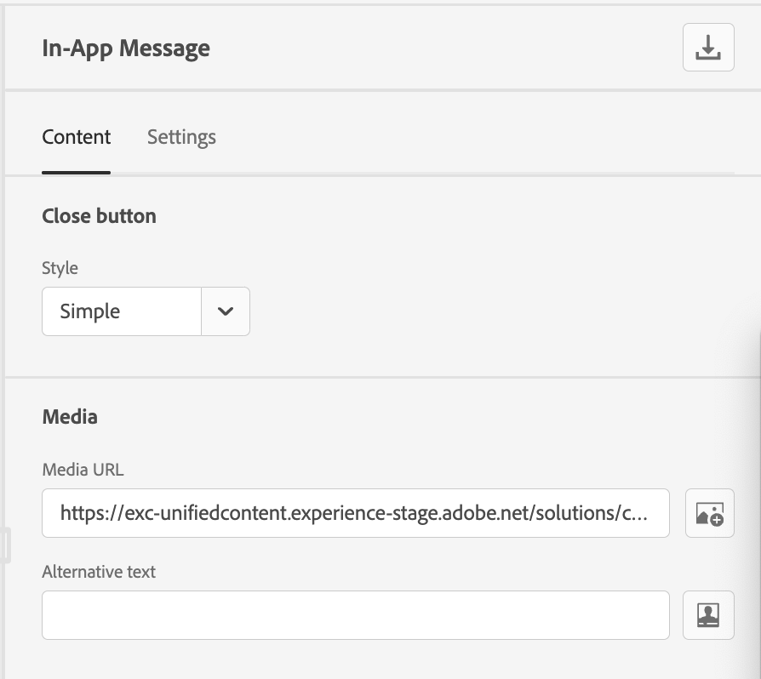Screen dimensions: 761x679
Task: Click the Style label
Action: click(60, 268)
